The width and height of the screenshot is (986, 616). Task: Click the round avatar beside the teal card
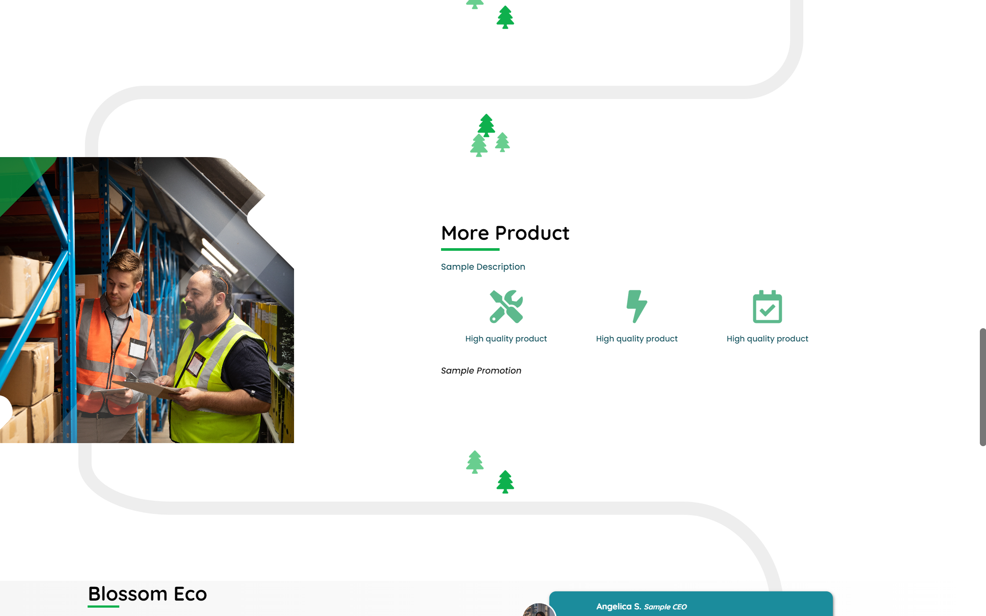(x=539, y=611)
